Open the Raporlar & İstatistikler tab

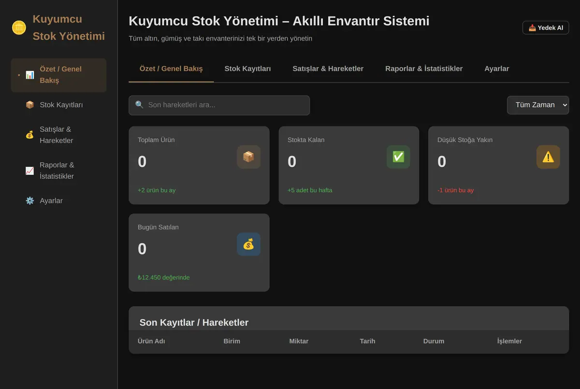coord(424,69)
